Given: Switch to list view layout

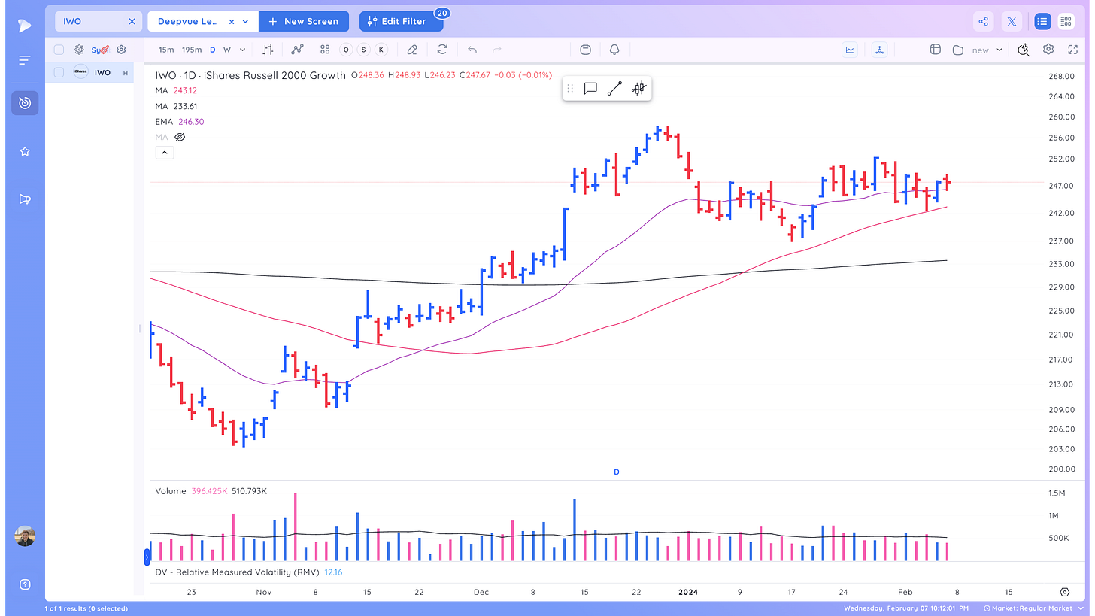Looking at the screenshot, I should pos(1042,21).
